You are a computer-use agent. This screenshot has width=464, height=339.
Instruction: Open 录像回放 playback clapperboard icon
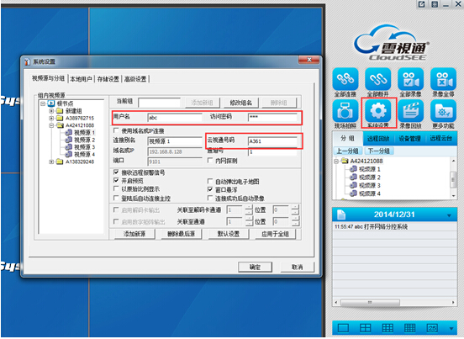tap(410, 111)
